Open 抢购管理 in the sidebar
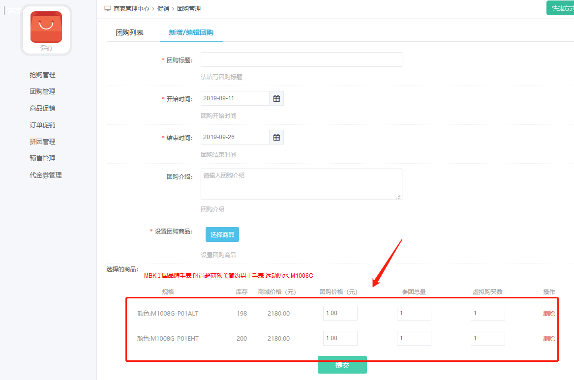 [42, 75]
